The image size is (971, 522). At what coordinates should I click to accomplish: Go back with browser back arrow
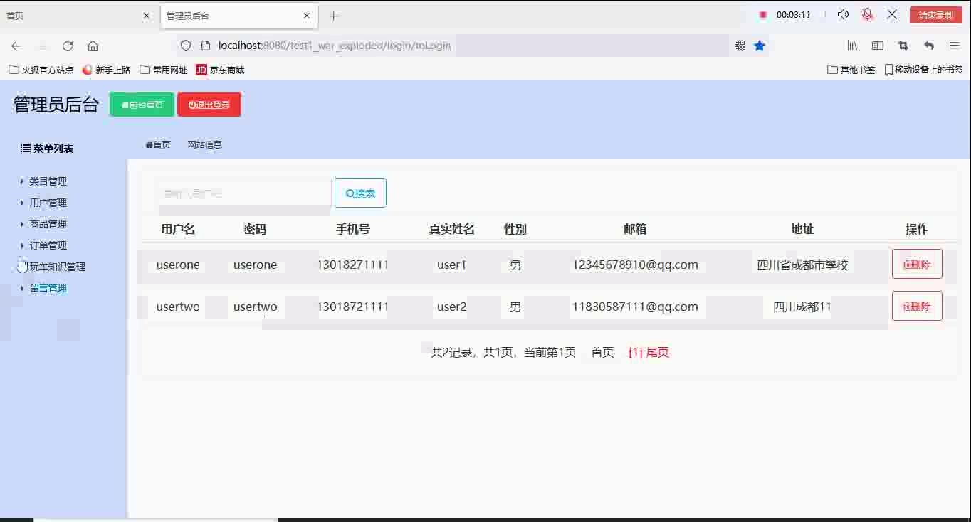pos(16,46)
